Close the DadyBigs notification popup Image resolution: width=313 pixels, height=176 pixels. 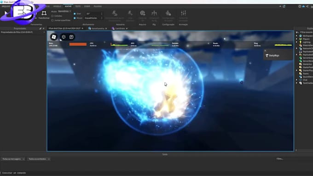point(265,51)
